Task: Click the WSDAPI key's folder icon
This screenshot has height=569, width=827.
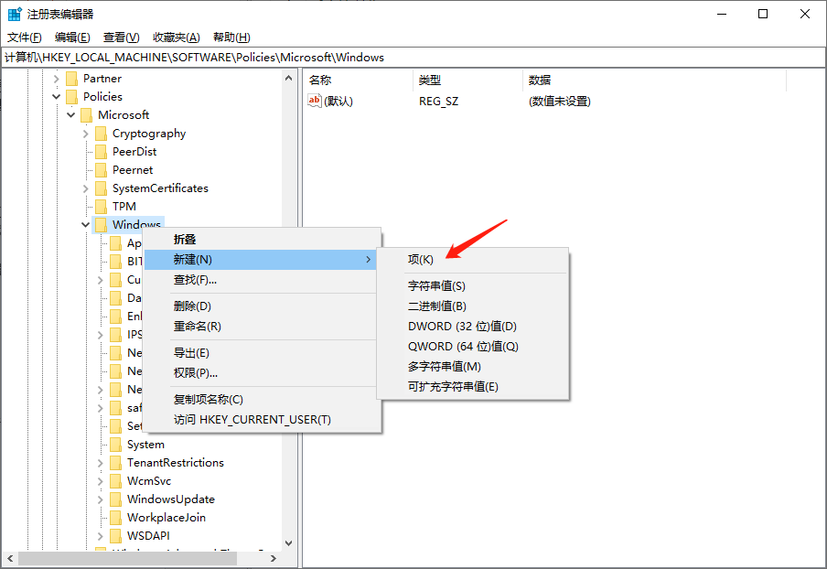Action: (115, 535)
